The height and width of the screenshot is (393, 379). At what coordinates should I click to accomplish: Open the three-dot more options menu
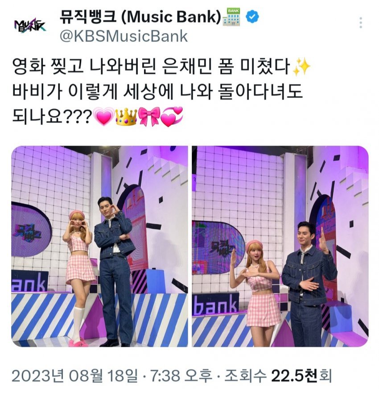point(360,23)
